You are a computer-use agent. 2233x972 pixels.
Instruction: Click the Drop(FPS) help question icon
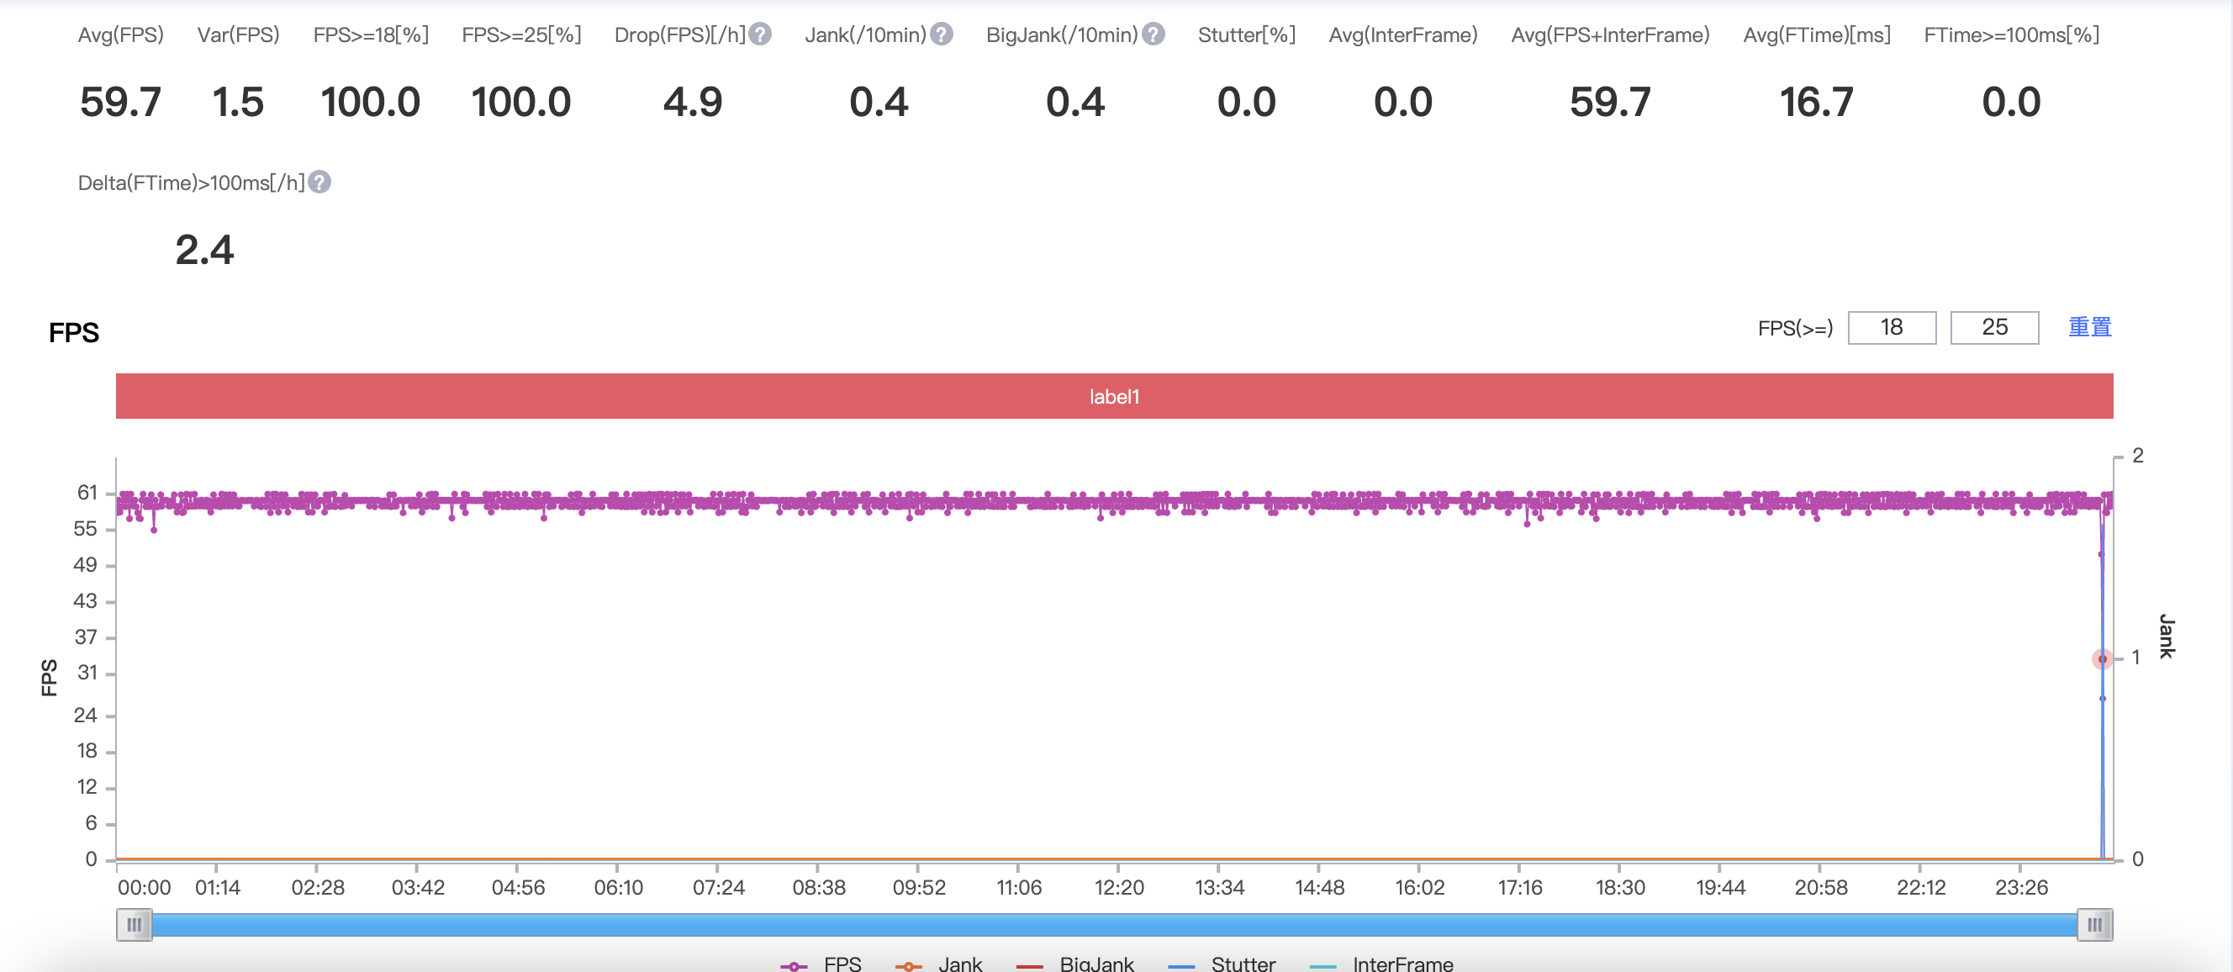[x=760, y=34]
